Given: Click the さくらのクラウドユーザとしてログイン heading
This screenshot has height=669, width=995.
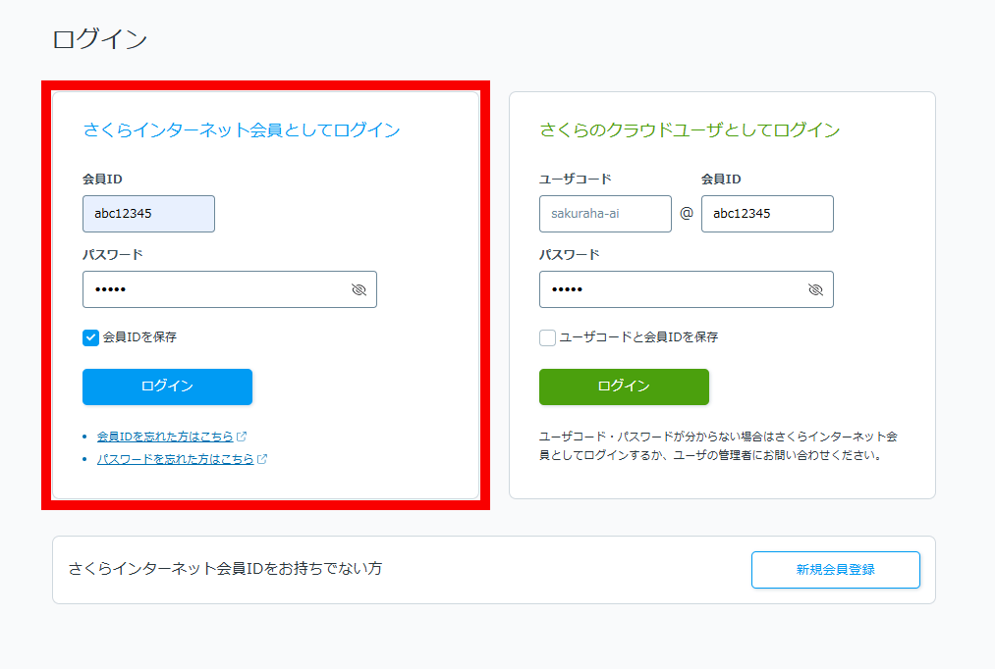Looking at the screenshot, I should (x=690, y=129).
